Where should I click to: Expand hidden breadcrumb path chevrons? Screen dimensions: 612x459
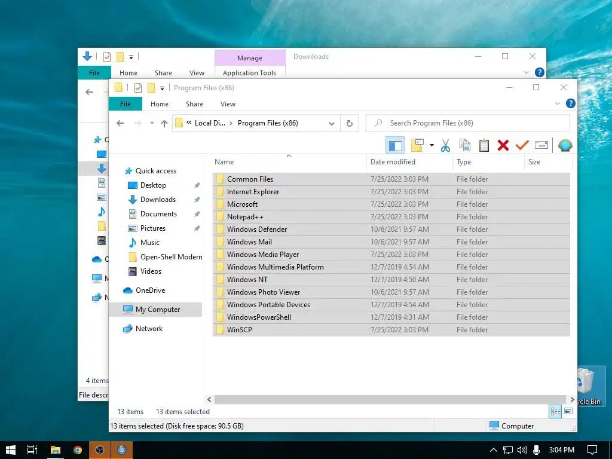coord(189,123)
